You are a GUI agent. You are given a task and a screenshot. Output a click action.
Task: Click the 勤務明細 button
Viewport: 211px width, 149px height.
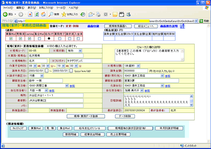[x=70, y=134]
